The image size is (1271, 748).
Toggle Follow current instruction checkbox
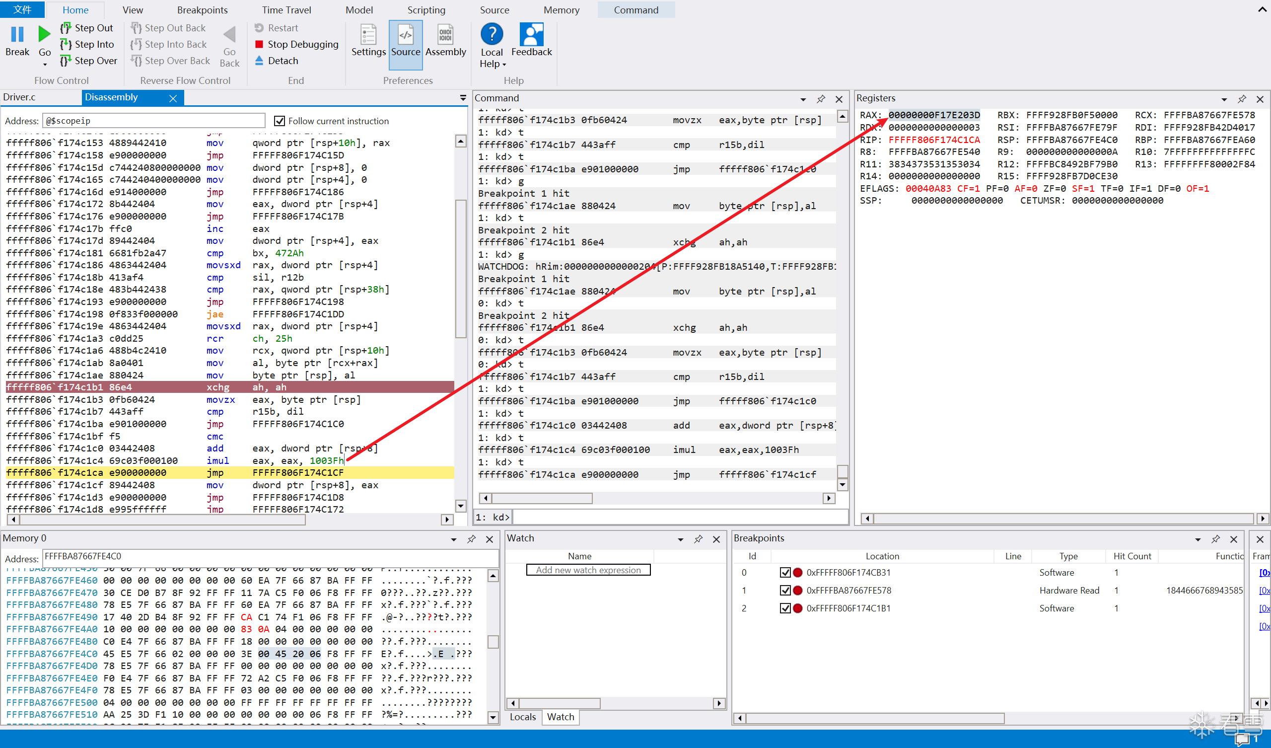pos(280,121)
